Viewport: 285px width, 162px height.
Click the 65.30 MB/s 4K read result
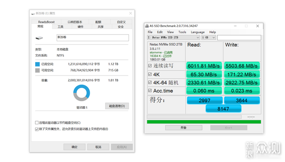pyautogui.click(x=204, y=75)
